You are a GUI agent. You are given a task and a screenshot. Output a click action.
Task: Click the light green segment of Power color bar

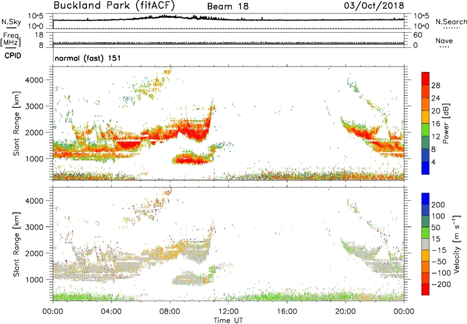point(426,130)
